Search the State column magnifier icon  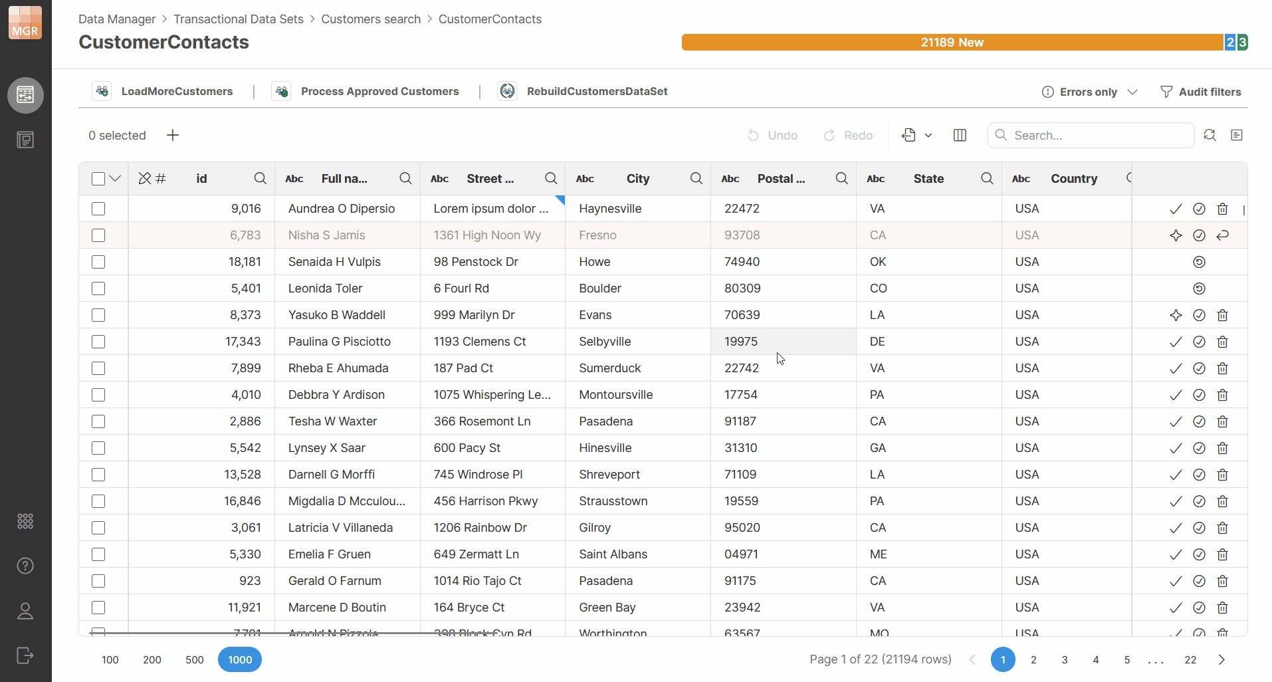tap(987, 178)
